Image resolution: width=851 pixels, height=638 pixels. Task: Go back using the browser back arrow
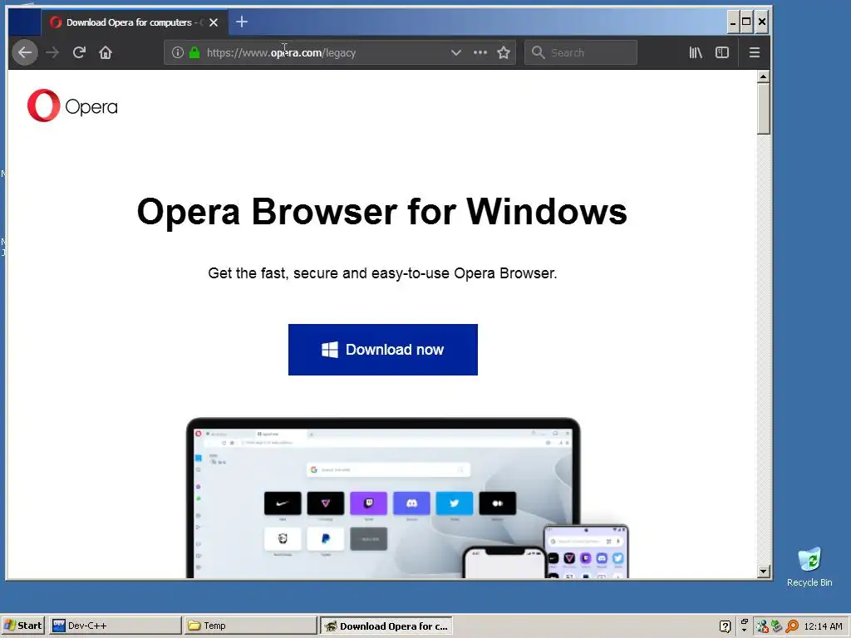(x=25, y=52)
